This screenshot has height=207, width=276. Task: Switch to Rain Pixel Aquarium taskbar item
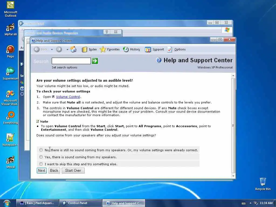click(37, 203)
